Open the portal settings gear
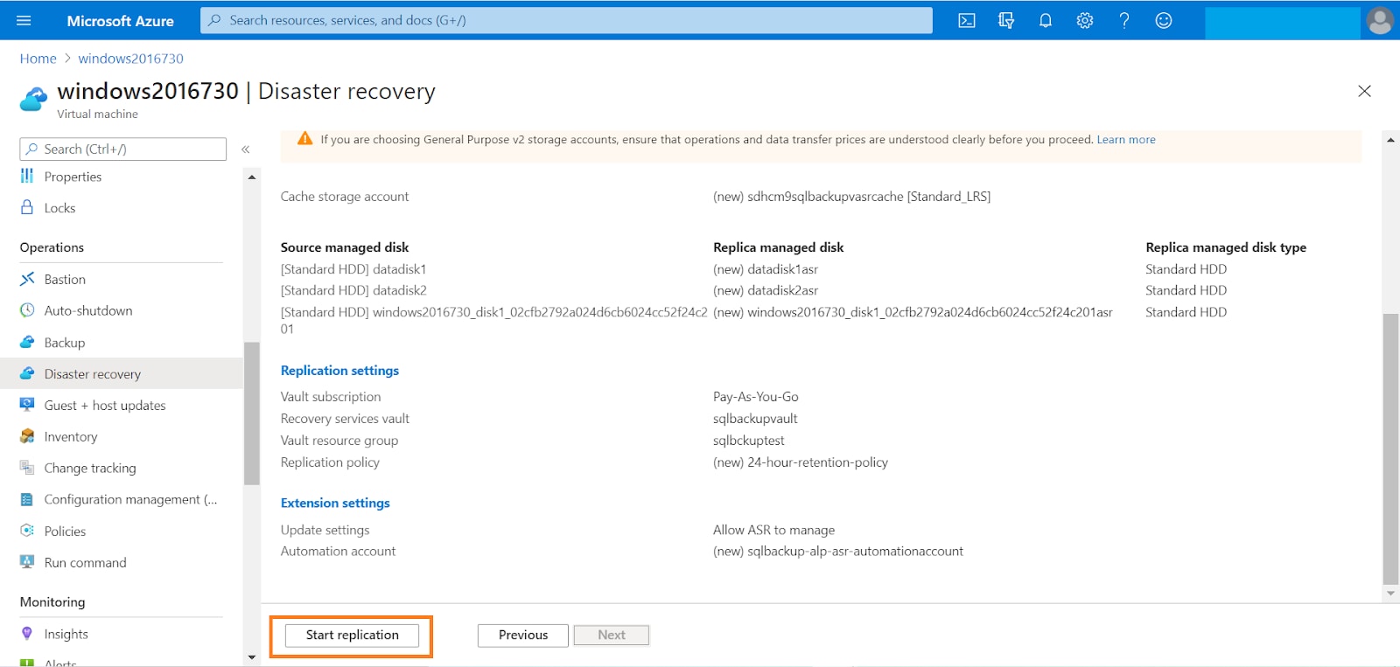1400x667 pixels. (1085, 20)
